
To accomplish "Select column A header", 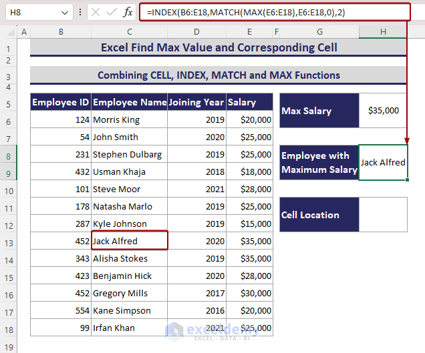I will click(x=24, y=32).
